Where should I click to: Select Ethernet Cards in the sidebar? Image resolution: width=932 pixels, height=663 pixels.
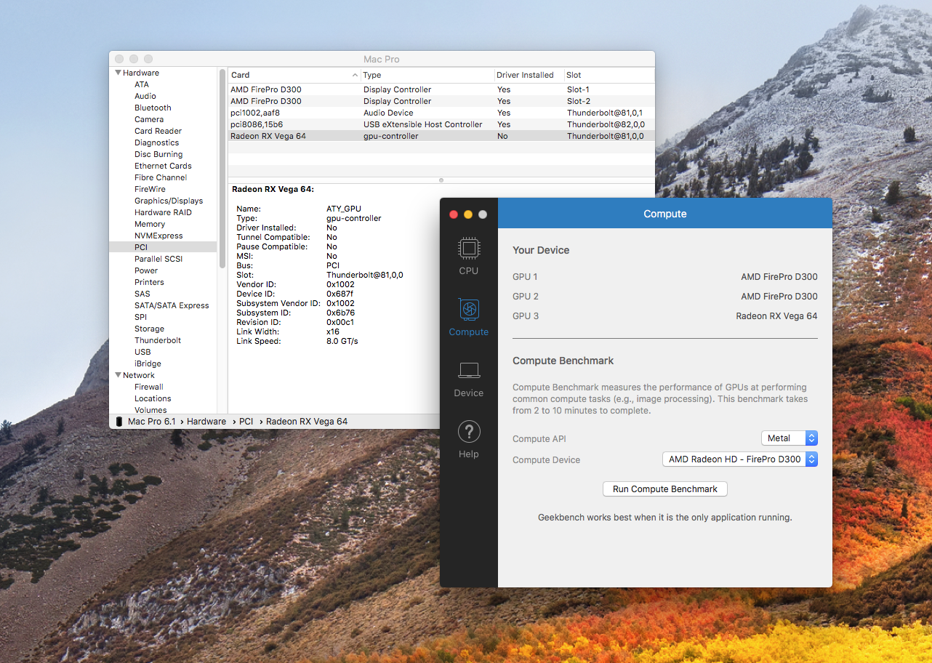163,166
